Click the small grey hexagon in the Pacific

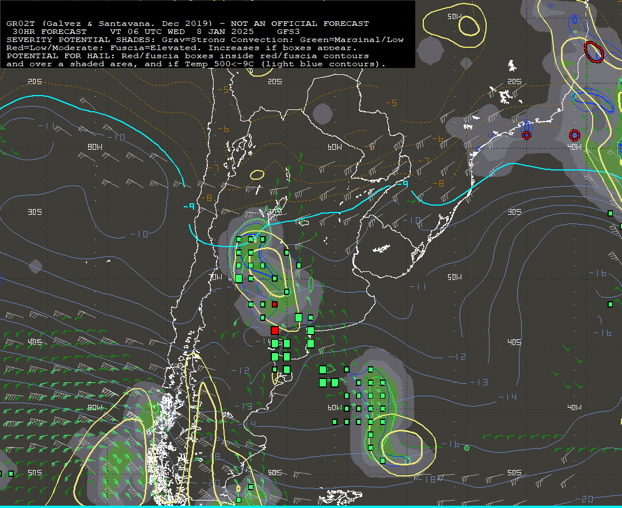(35, 266)
